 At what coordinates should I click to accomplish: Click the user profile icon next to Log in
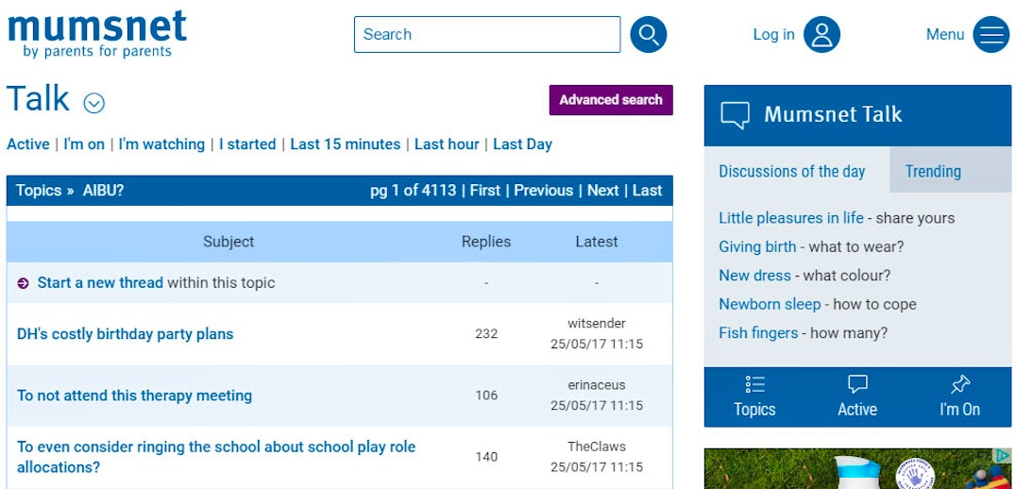click(x=821, y=34)
